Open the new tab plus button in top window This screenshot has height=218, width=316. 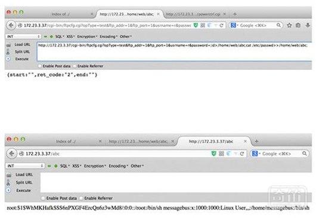[x=235, y=14]
